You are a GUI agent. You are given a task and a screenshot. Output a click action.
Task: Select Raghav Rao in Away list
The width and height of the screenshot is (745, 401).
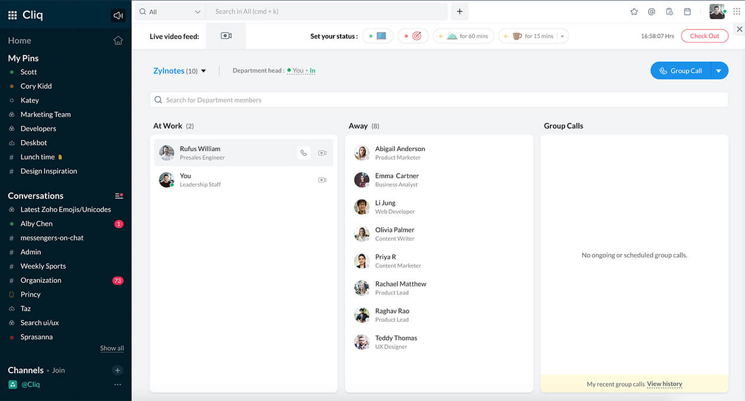coord(439,315)
